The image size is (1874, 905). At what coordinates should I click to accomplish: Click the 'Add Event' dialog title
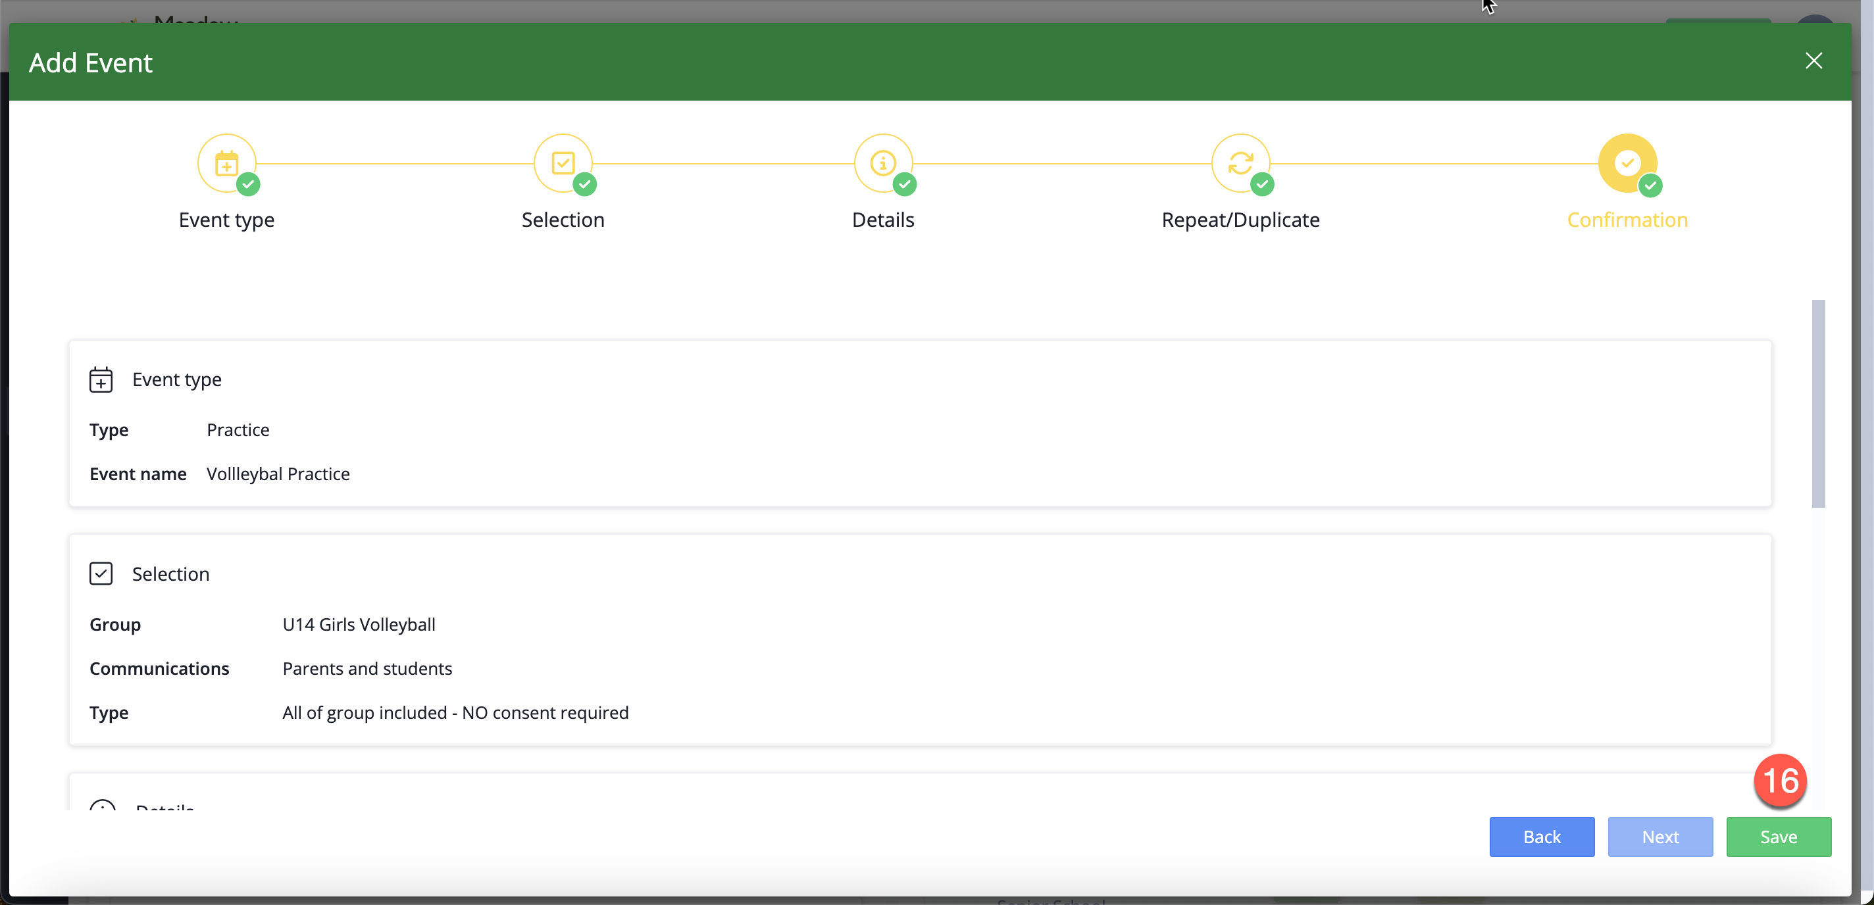(90, 62)
